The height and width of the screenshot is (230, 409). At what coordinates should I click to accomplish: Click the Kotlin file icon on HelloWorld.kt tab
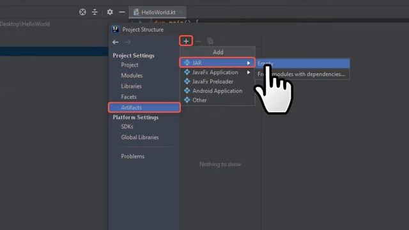coord(136,12)
